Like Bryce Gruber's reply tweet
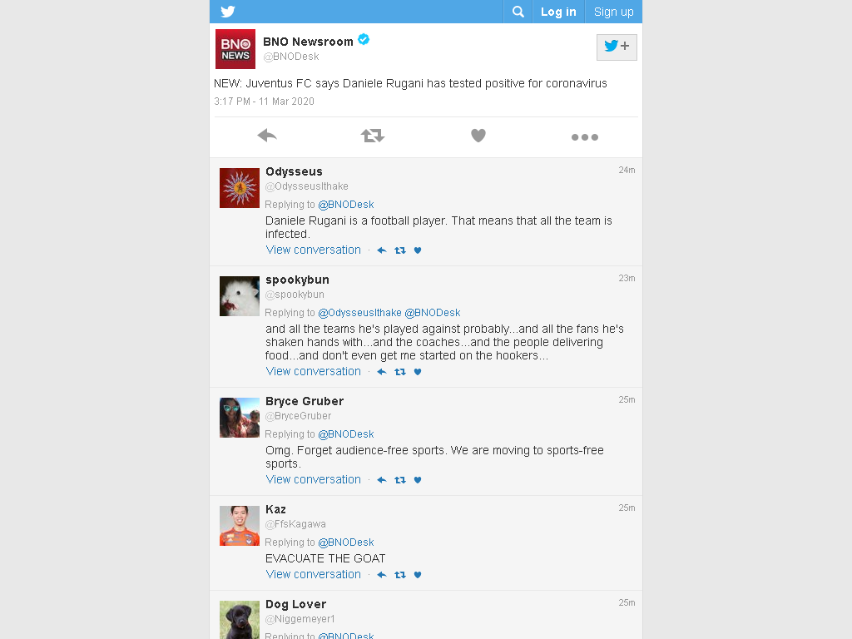Viewport: 852px width, 639px height. [x=418, y=480]
